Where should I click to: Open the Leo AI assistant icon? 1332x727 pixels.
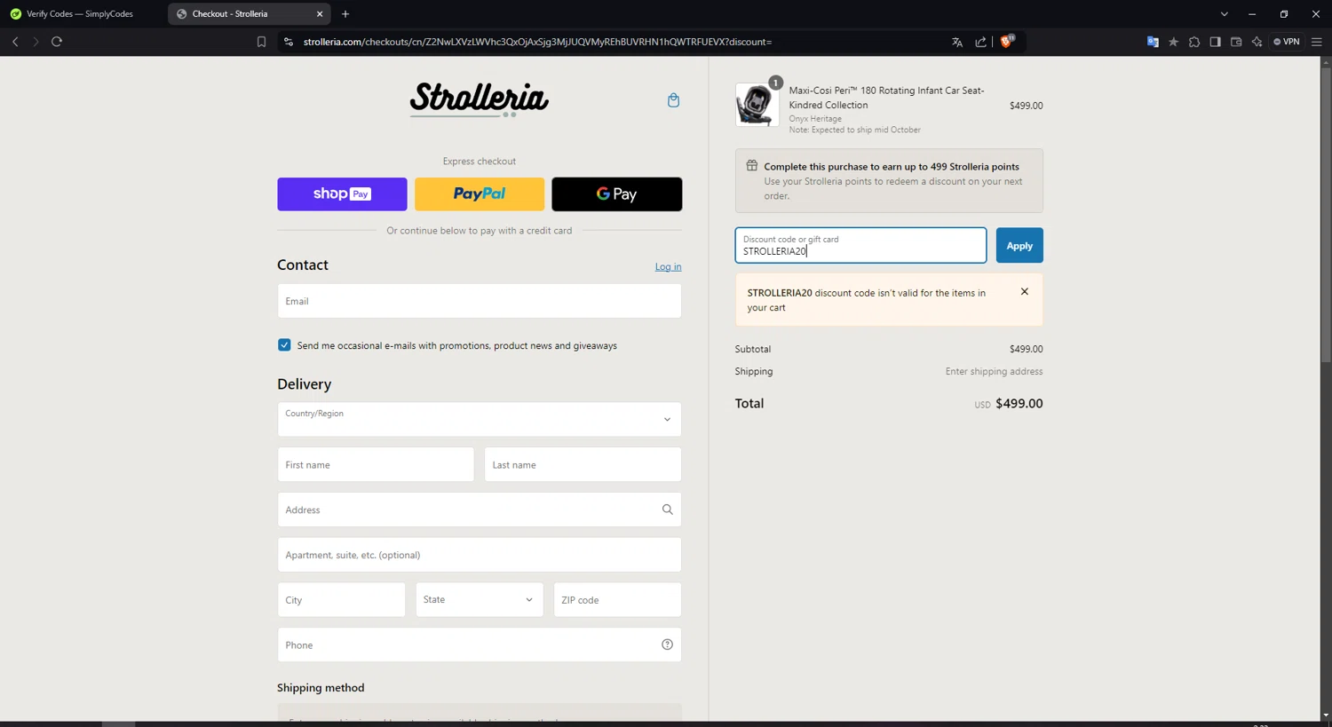[1257, 42]
